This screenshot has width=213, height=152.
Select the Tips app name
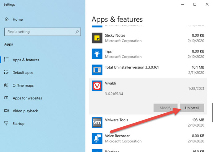pos(108,51)
